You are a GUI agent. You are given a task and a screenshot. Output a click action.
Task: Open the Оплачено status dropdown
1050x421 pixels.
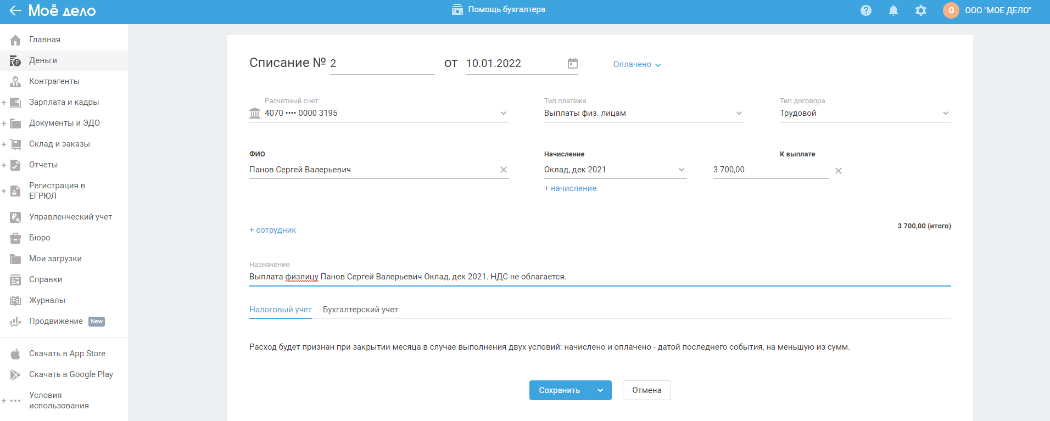(x=636, y=65)
